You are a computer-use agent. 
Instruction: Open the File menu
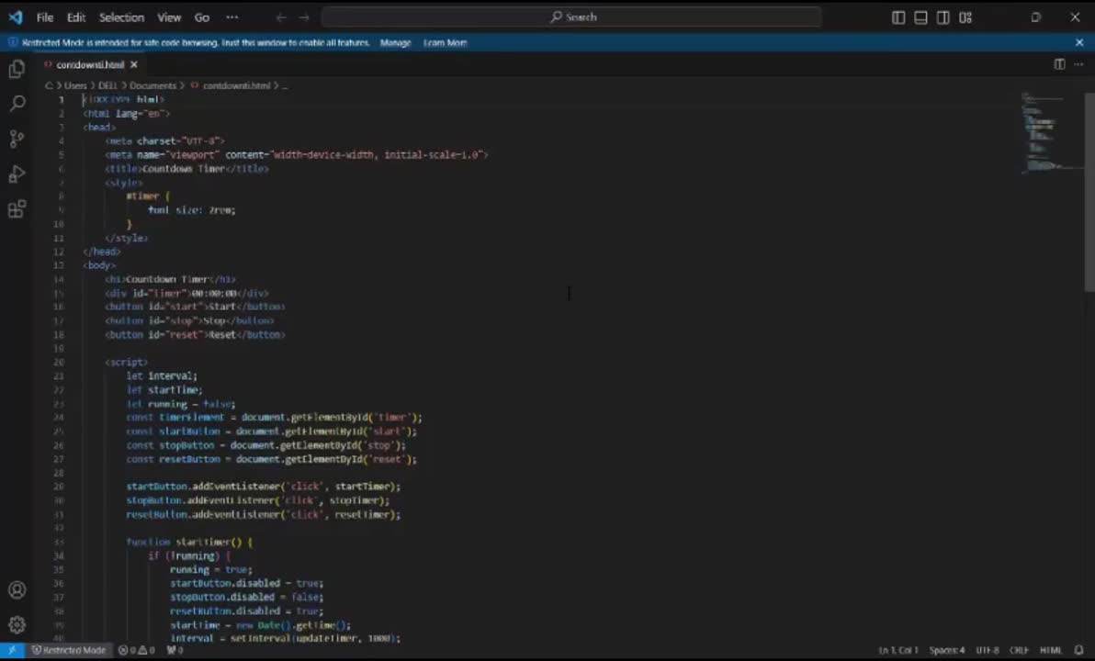45,17
